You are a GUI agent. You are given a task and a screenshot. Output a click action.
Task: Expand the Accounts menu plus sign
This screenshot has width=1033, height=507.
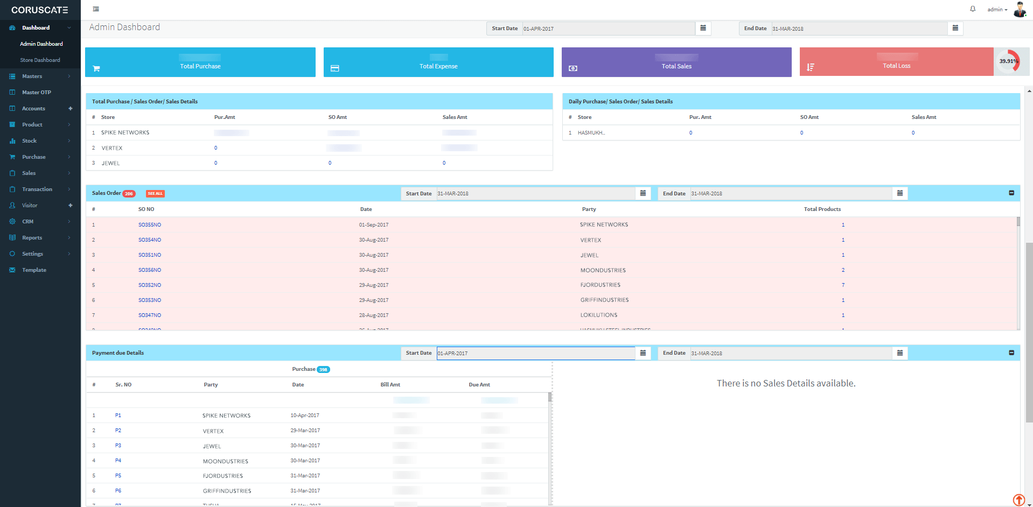tap(70, 109)
